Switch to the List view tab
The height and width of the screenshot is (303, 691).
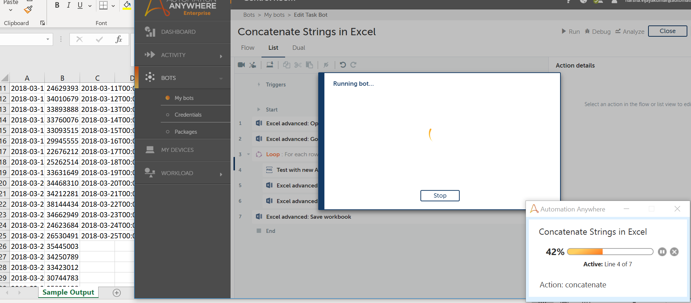pyautogui.click(x=273, y=48)
